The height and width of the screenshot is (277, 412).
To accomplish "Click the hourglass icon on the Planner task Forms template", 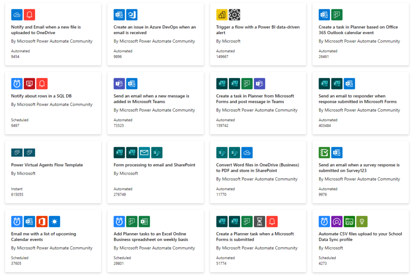I will (x=259, y=221).
